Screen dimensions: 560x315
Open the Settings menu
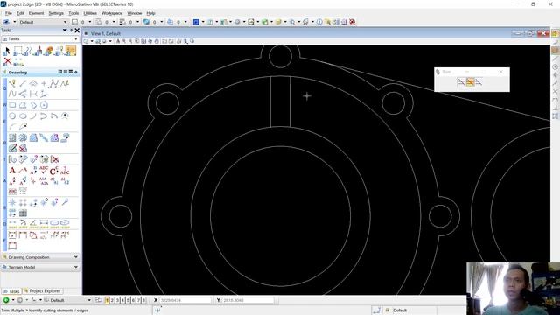pos(56,13)
